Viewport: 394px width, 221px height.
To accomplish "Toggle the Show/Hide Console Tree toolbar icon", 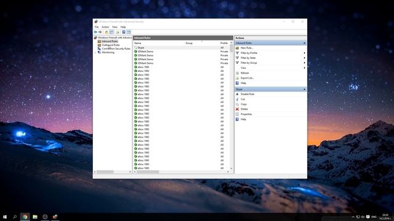I will pos(111,32).
